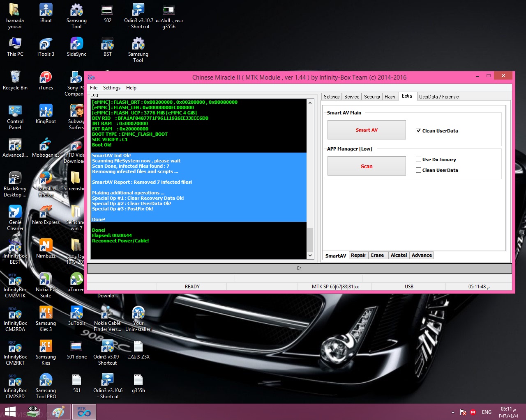Switch to the Settings tab

[x=332, y=97]
